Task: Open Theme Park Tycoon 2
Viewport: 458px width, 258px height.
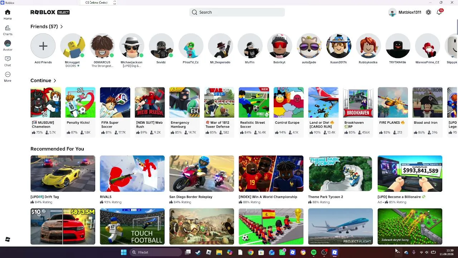Action: 341,180
